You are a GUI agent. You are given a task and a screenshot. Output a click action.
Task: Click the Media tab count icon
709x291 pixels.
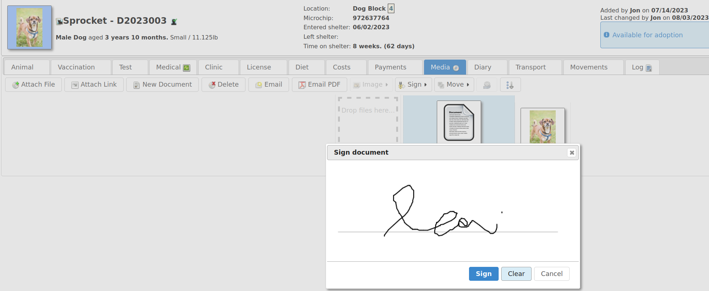click(x=456, y=68)
